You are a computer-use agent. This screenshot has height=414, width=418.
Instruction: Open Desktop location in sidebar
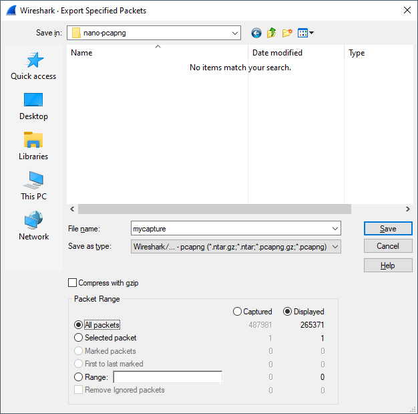33,106
